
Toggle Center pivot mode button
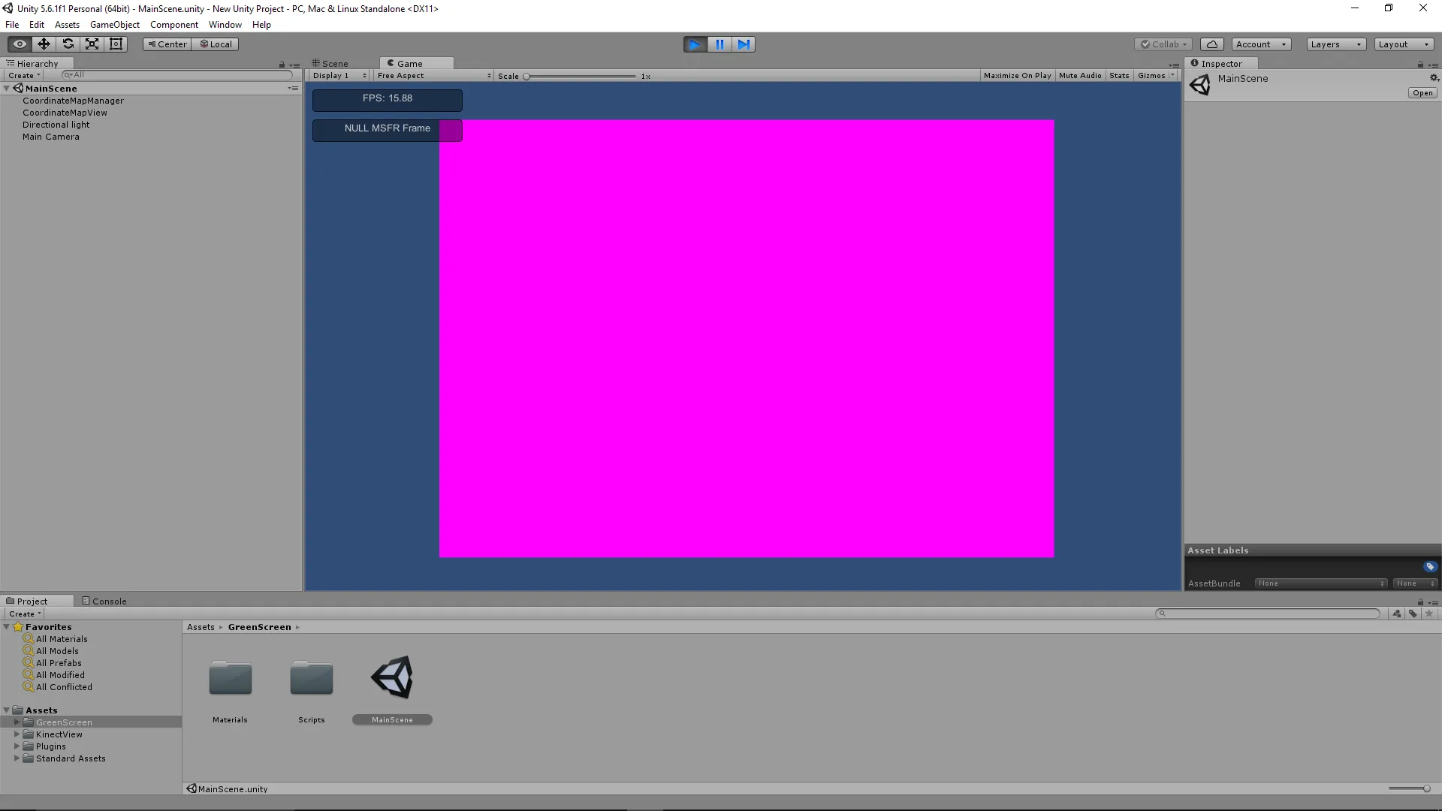coord(167,44)
